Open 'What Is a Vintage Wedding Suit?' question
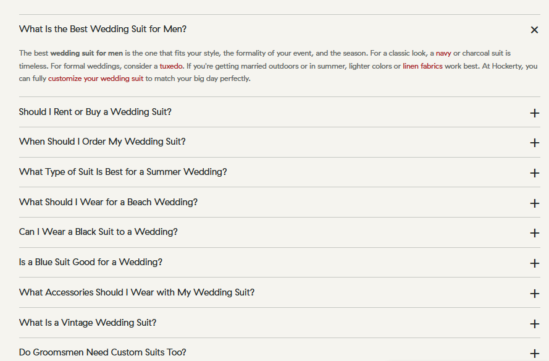This screenshot has width=549, height=361. (x=88, y=323)
